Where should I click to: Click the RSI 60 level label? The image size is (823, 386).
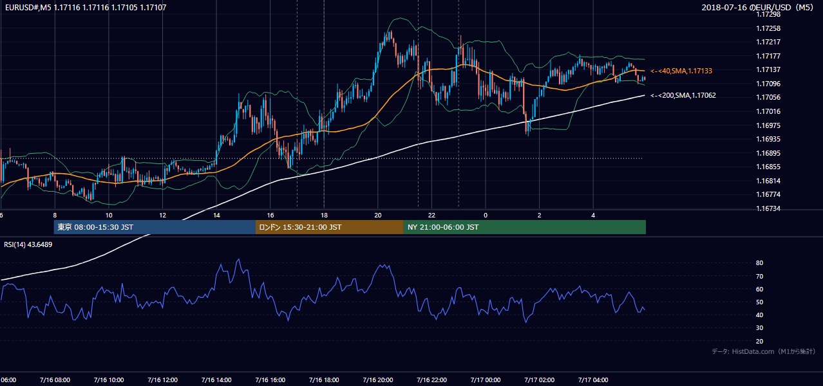(x=759, y=289)
